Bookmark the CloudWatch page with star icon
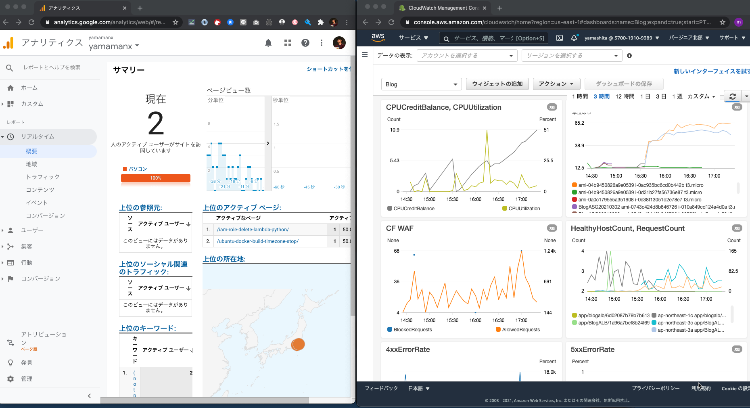Image resolution: width=750 pixels, height=408 pixels. click(x=723, y=22)
